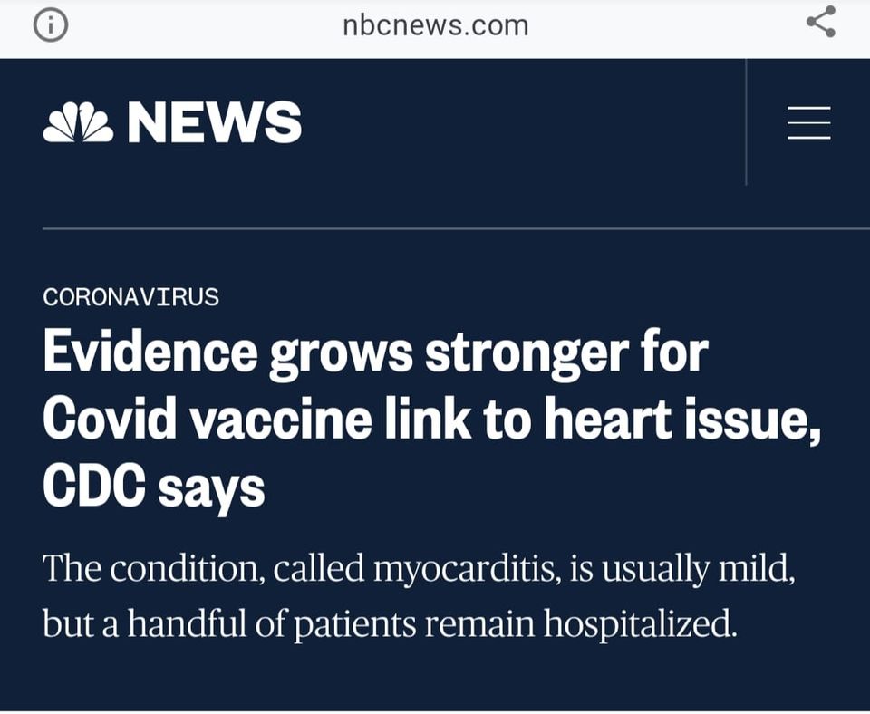
Task: Open the hamburger navigation menu
Action: point(808,122)
